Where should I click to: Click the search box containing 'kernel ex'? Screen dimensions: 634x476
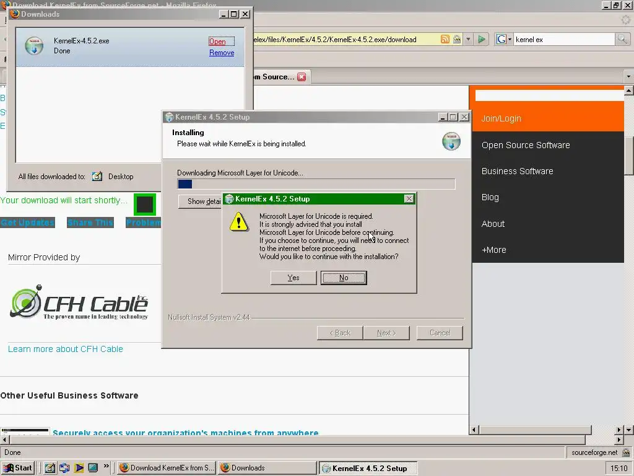[564, 39]
